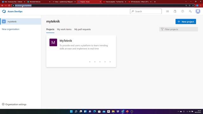
Task: Open the MyTeknik project title
Action: point(66,41)
